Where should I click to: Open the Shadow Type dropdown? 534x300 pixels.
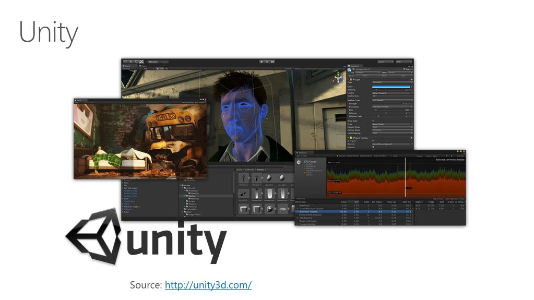(x=393, y=100)
